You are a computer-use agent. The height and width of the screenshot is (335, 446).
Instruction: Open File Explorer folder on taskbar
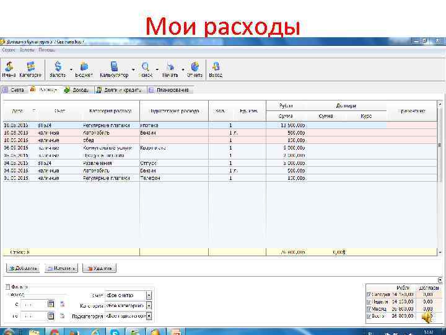point(35,332)
